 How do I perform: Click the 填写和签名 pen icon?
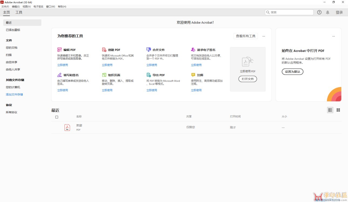click(x=59, y=75)
